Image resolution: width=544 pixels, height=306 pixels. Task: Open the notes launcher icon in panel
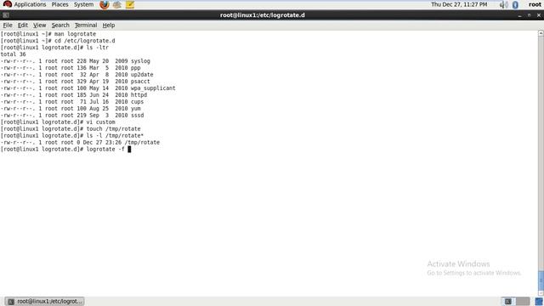point(130,4)
